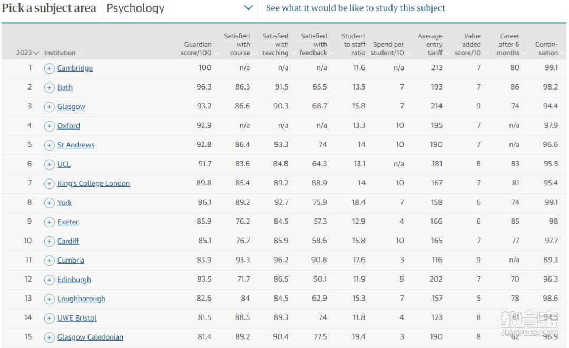Open the Loughborough institution link
Screen dimensions: 569x348
(x=81, y=299)
